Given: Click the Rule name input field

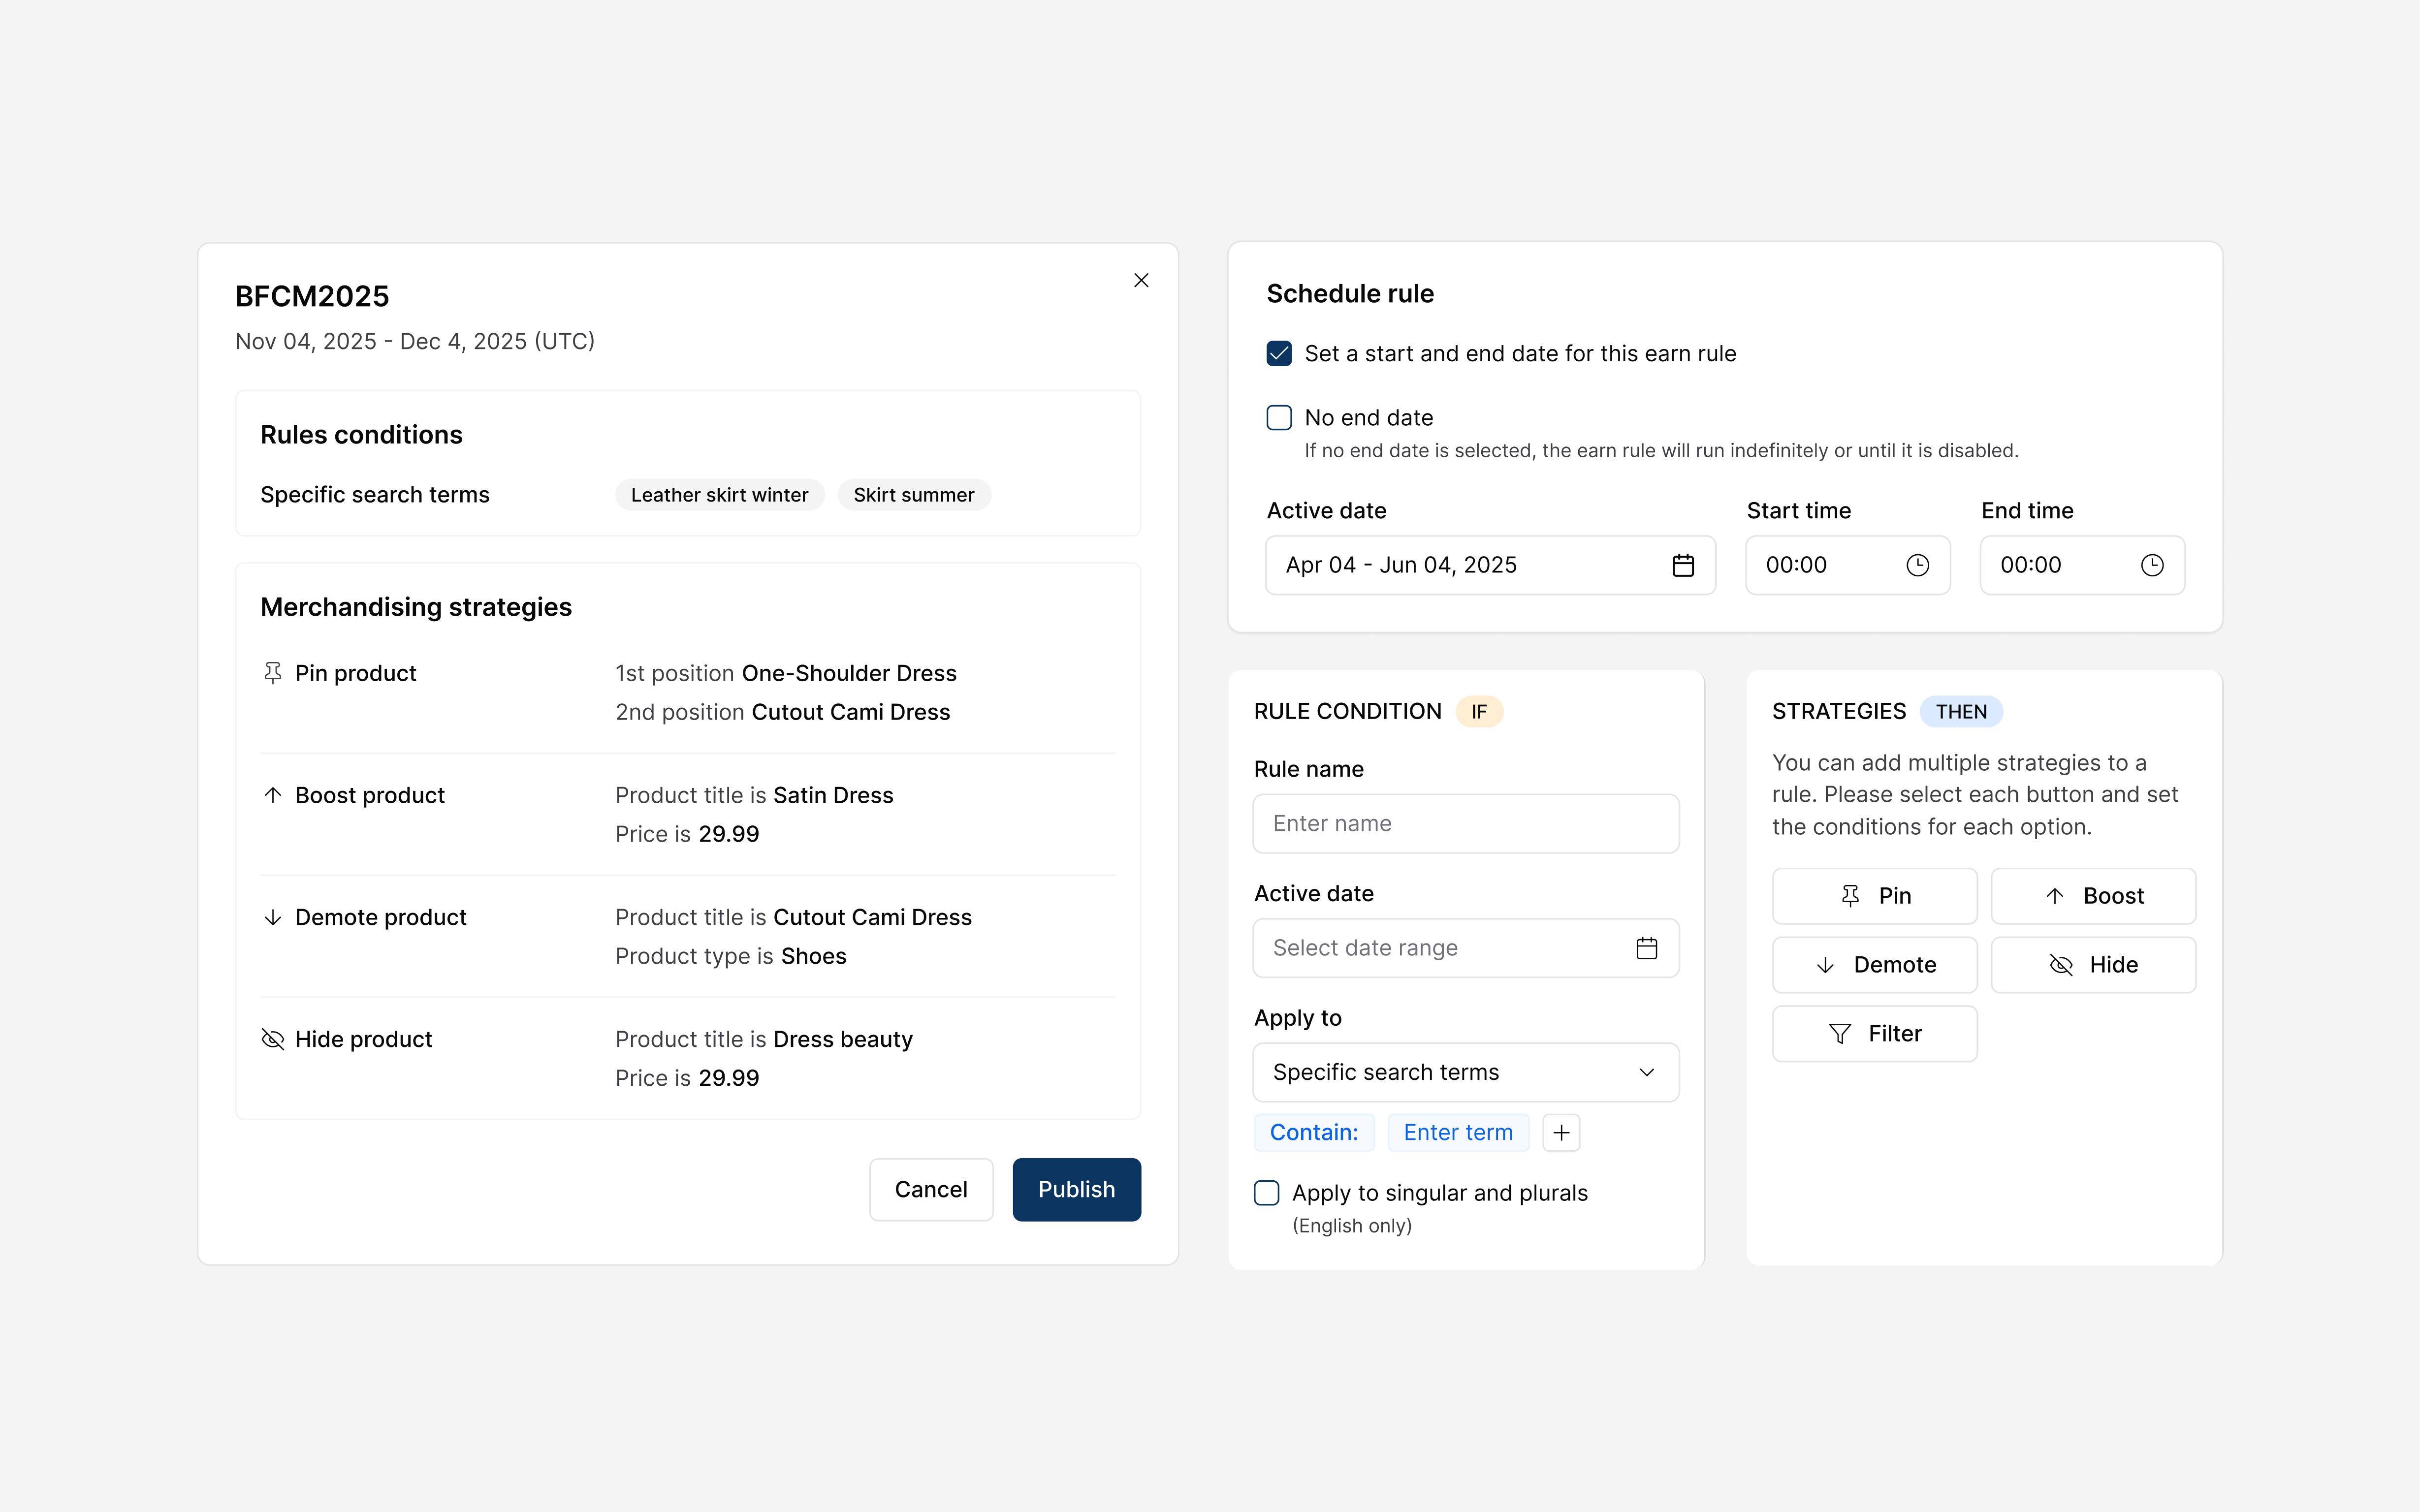Looking at the screenshot, I should click(1466, 823).
